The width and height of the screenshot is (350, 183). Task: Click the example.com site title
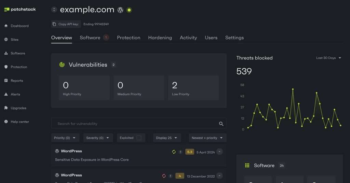pyautogui.click(x=87, y=10)
